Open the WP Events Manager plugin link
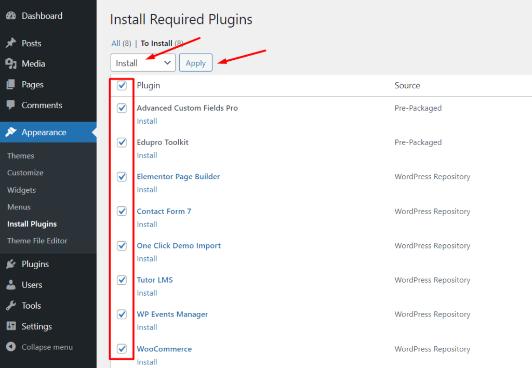This screenshot has height=368, width=532. [172, 314]
